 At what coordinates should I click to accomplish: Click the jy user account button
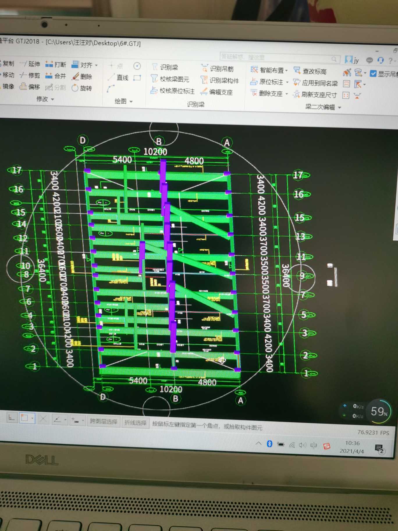[x=351, y=60]
